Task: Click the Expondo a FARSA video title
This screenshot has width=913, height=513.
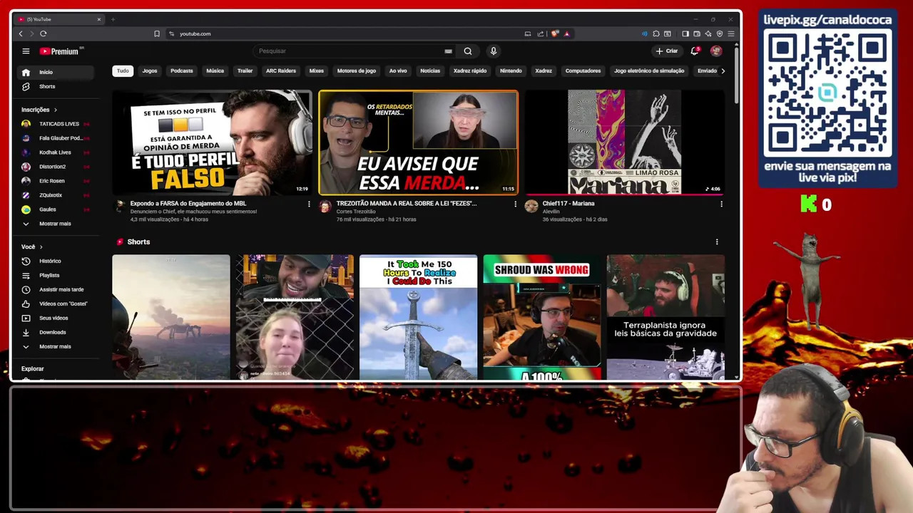Action: click(188, 204)
